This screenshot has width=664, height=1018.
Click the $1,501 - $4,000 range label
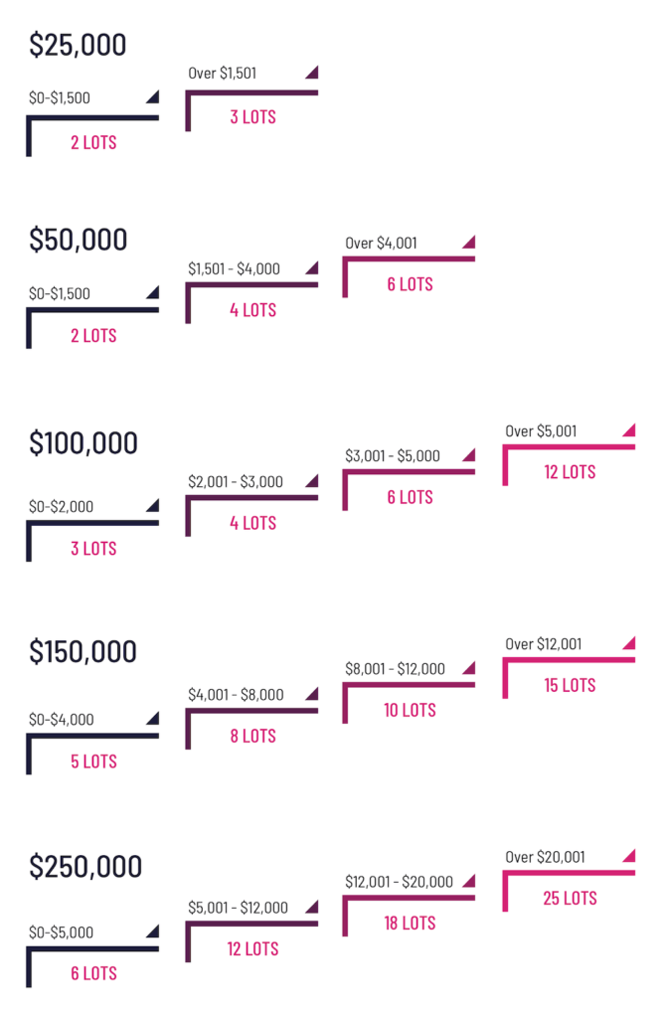coord(235,268)
